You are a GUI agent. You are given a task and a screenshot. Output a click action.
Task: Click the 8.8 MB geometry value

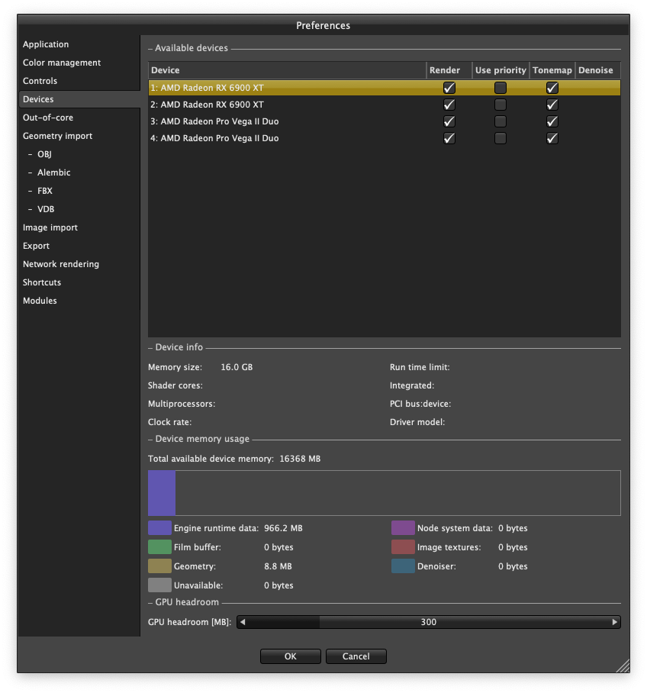tap(278, 566)
